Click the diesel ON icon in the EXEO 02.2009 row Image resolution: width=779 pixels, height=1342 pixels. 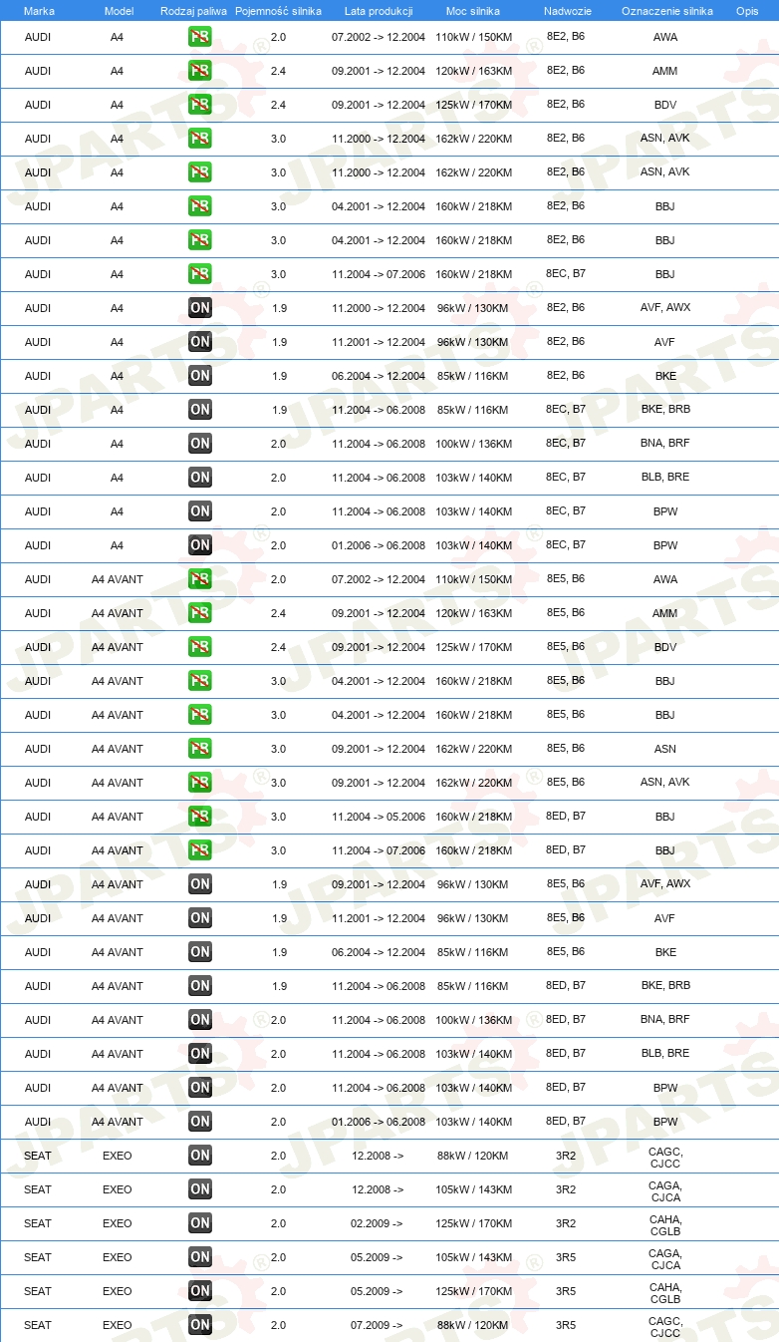pos(199,1223)
